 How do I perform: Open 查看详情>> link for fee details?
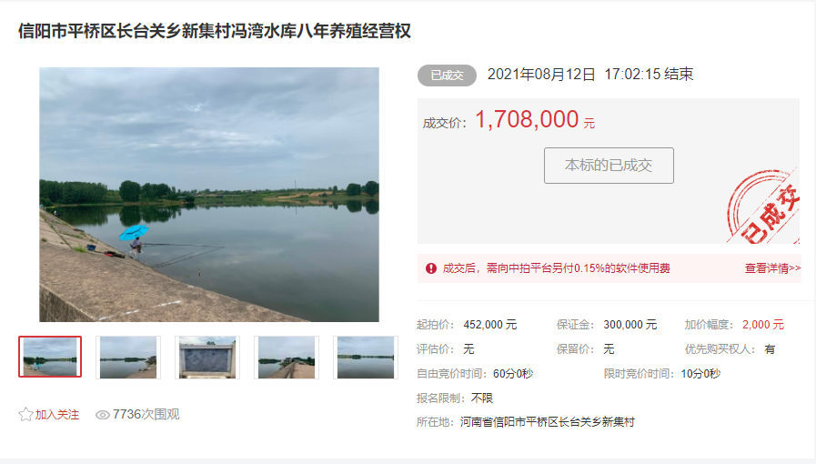772,268
